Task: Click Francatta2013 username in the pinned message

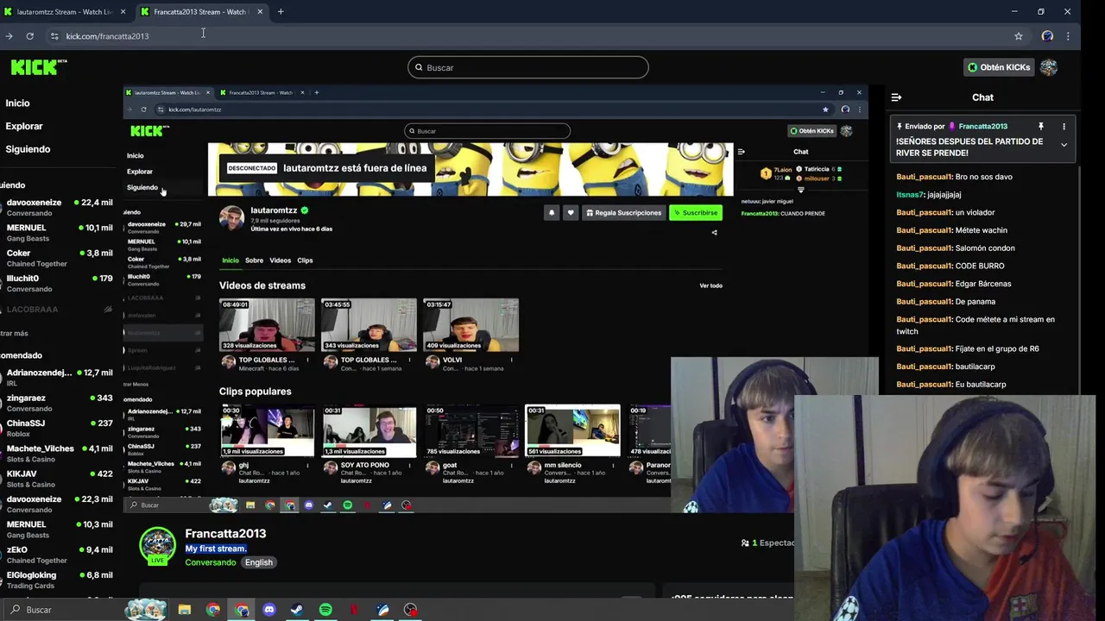Action: pyautogui.click(x=982, y=126)
